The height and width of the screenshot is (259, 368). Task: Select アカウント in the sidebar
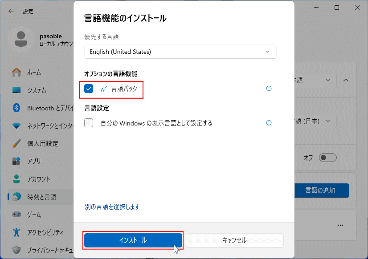38,179
